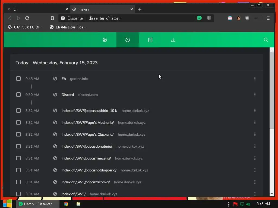Image resolution: width=278 pixels, height=208 pixels.
Task: Open the Eh (Malicious Goa... bookmark
Action: pyautogui.click(x=68, y=27)
